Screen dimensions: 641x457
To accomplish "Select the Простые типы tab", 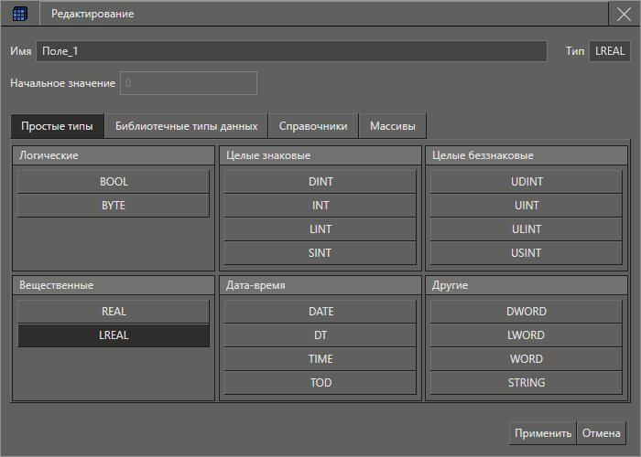I will 57,126.
